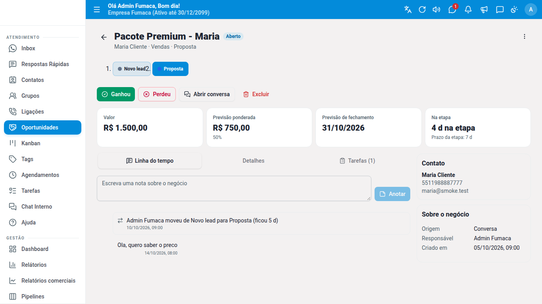Screen dimensions: 542x304
Task: Open Grupos in the sidebar
Action: point(42,96)
